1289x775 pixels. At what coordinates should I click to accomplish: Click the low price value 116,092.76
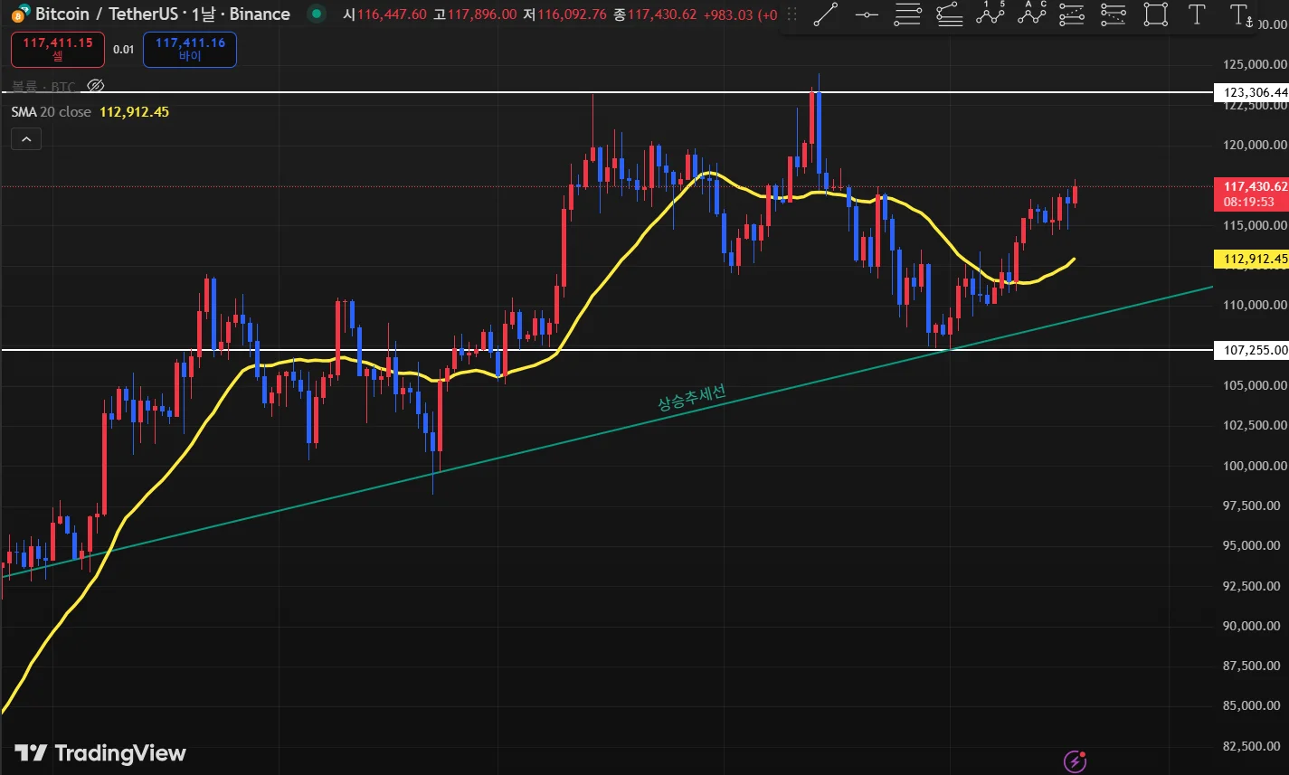(x=573, y=14)
